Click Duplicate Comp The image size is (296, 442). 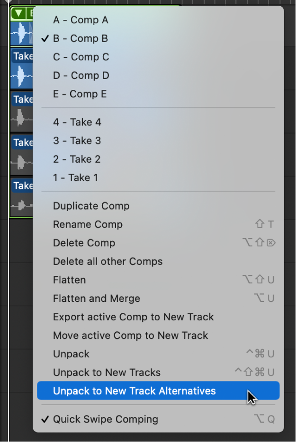point(91,206)
